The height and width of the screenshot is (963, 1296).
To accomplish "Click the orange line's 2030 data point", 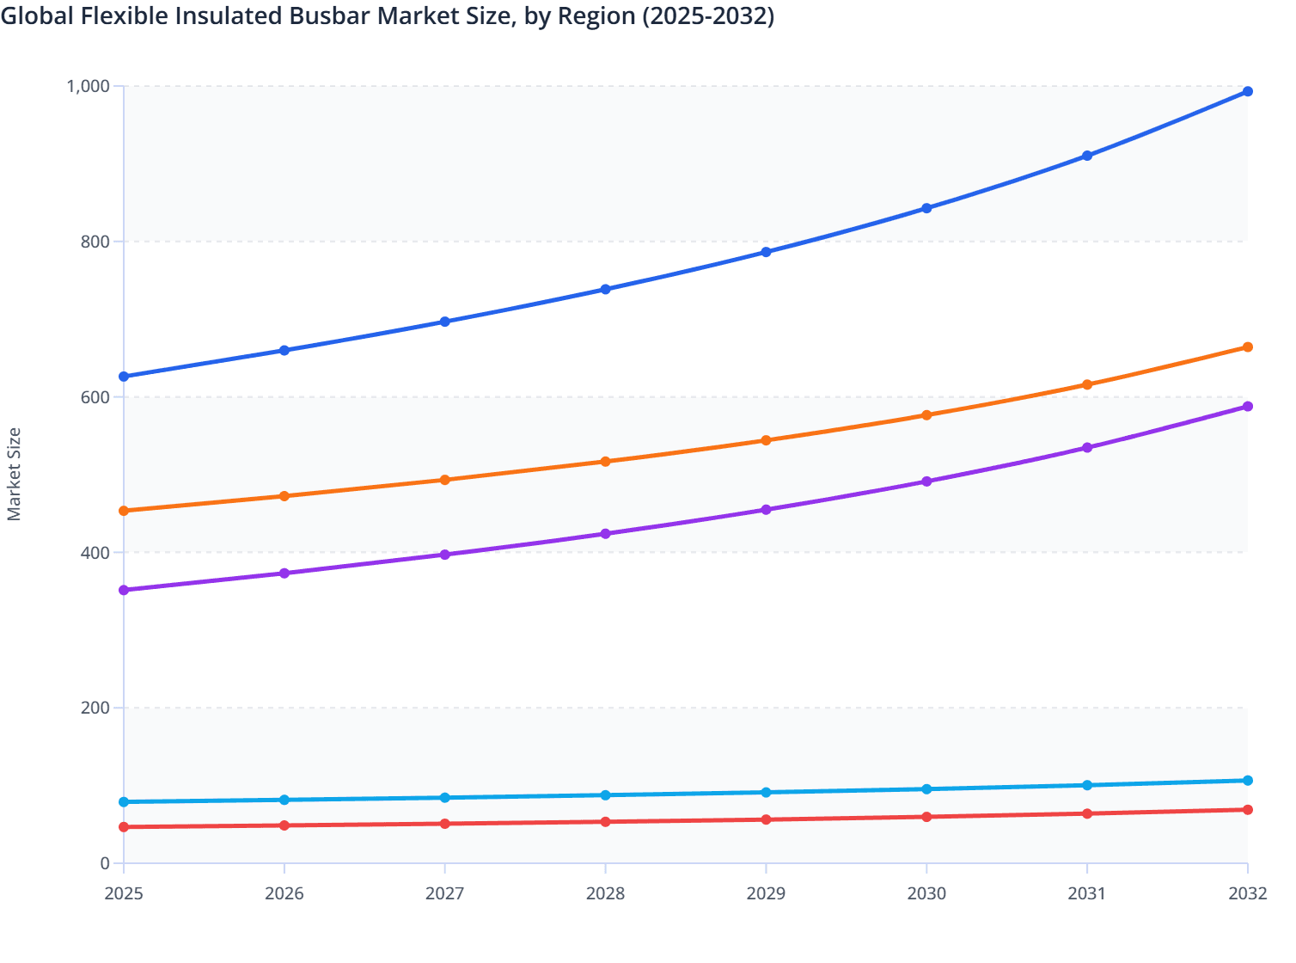I will 926,415.
